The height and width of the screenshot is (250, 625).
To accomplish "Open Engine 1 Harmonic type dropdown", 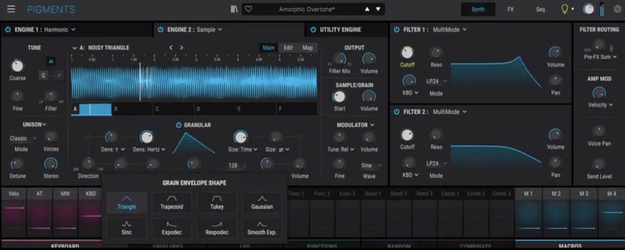I will [x=60, y=29].
